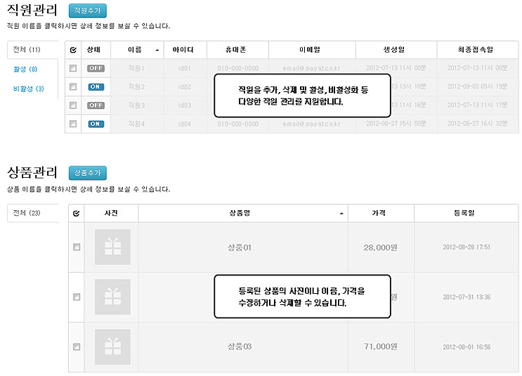Image resolution: width=522 pixels, height=376 pixels.
Task: Toggle the OFF status switch for 직원3
Action: point(96,105)
